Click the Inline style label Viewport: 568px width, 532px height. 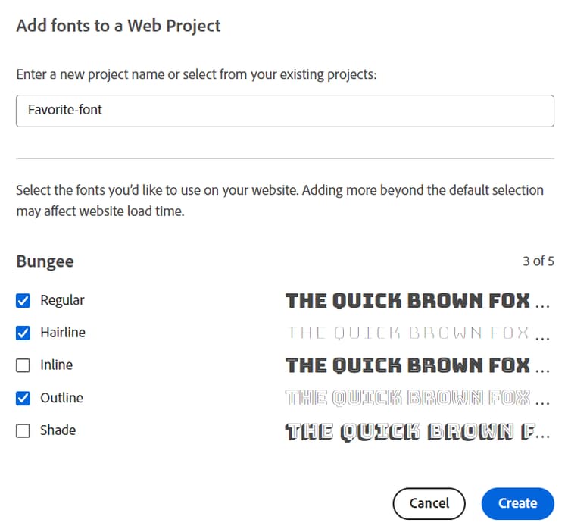56,365
